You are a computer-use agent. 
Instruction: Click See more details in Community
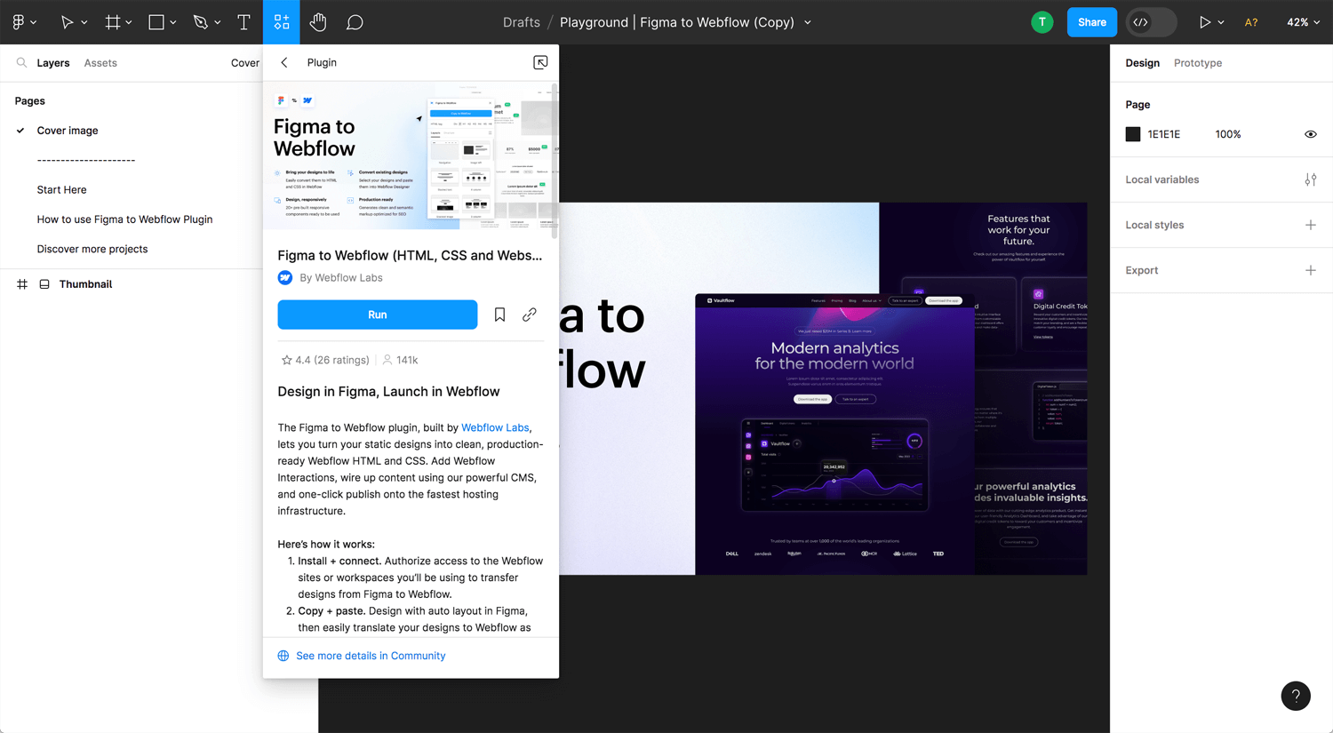[x=371, y=656]
